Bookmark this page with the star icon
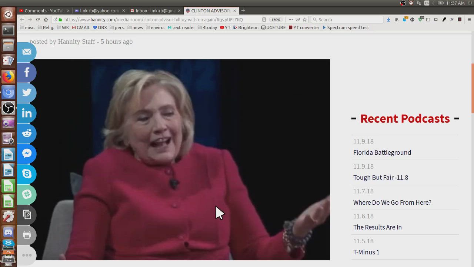The image size is (474, 267). tap(305, 20)
